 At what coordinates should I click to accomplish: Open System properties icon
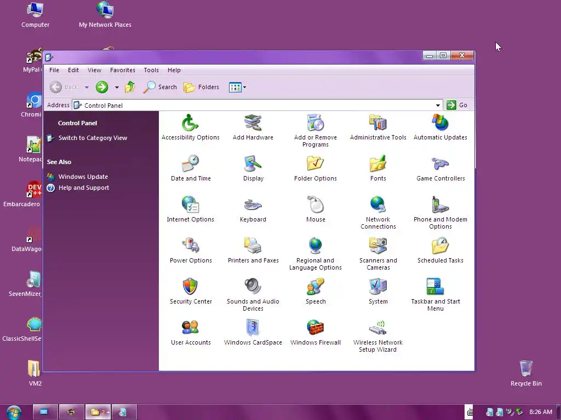[x=378, y=292]
